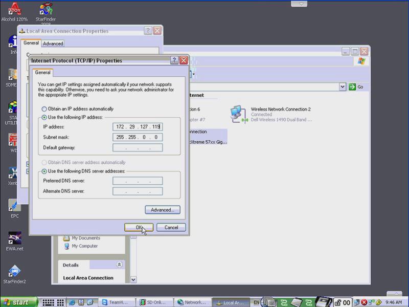Click the Subnet mask input field
409x307 pixels.
(137, 137)
